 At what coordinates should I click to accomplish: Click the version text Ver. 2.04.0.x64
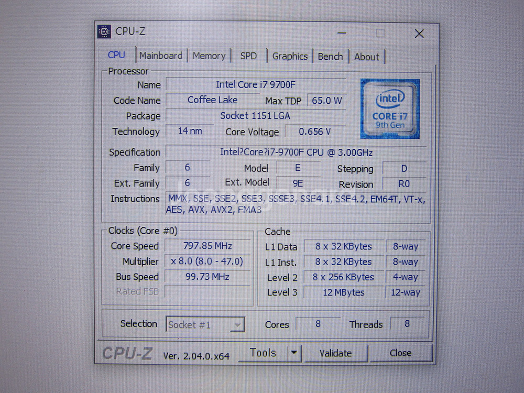[196, 356]
